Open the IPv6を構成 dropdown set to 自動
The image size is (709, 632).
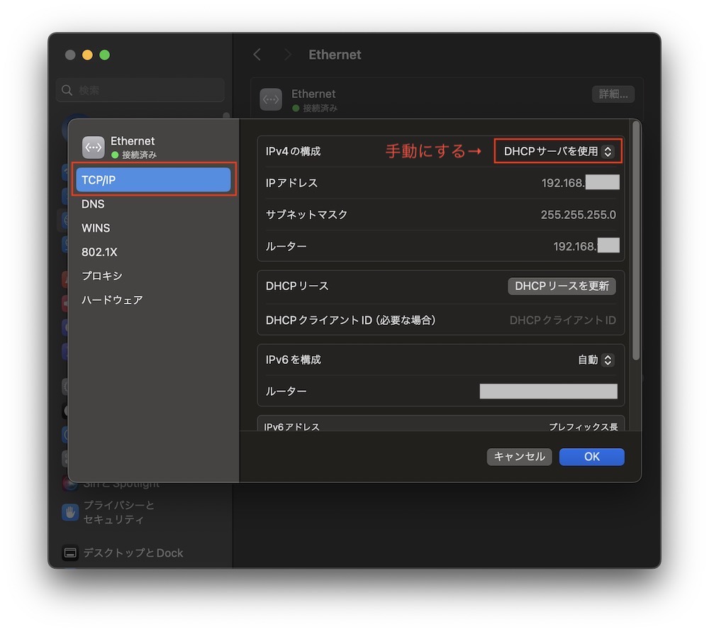pos(595,360)
